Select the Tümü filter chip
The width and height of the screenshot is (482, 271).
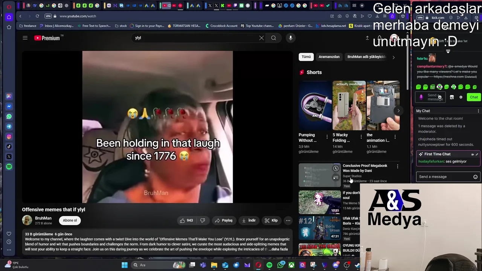point(306,57)
